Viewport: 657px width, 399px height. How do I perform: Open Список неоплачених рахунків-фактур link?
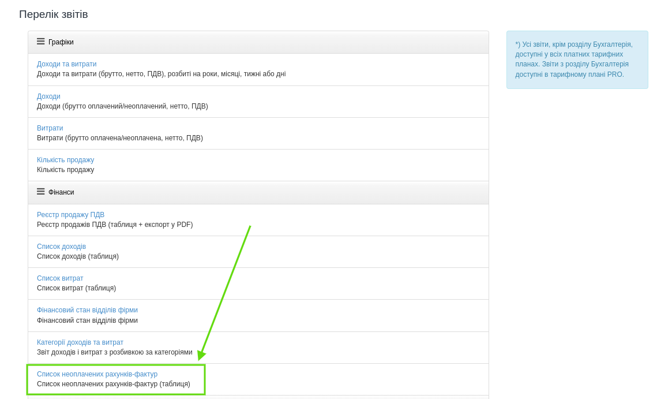click(x=97, y=374)
